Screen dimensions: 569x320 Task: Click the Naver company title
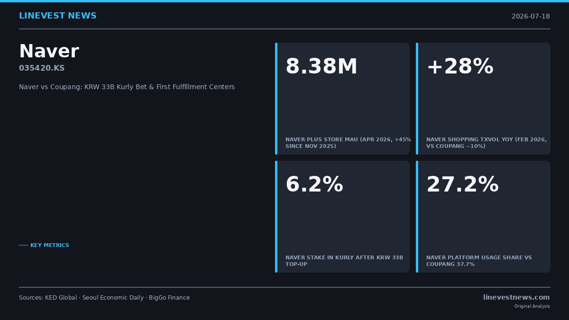(x=49, y=52)
